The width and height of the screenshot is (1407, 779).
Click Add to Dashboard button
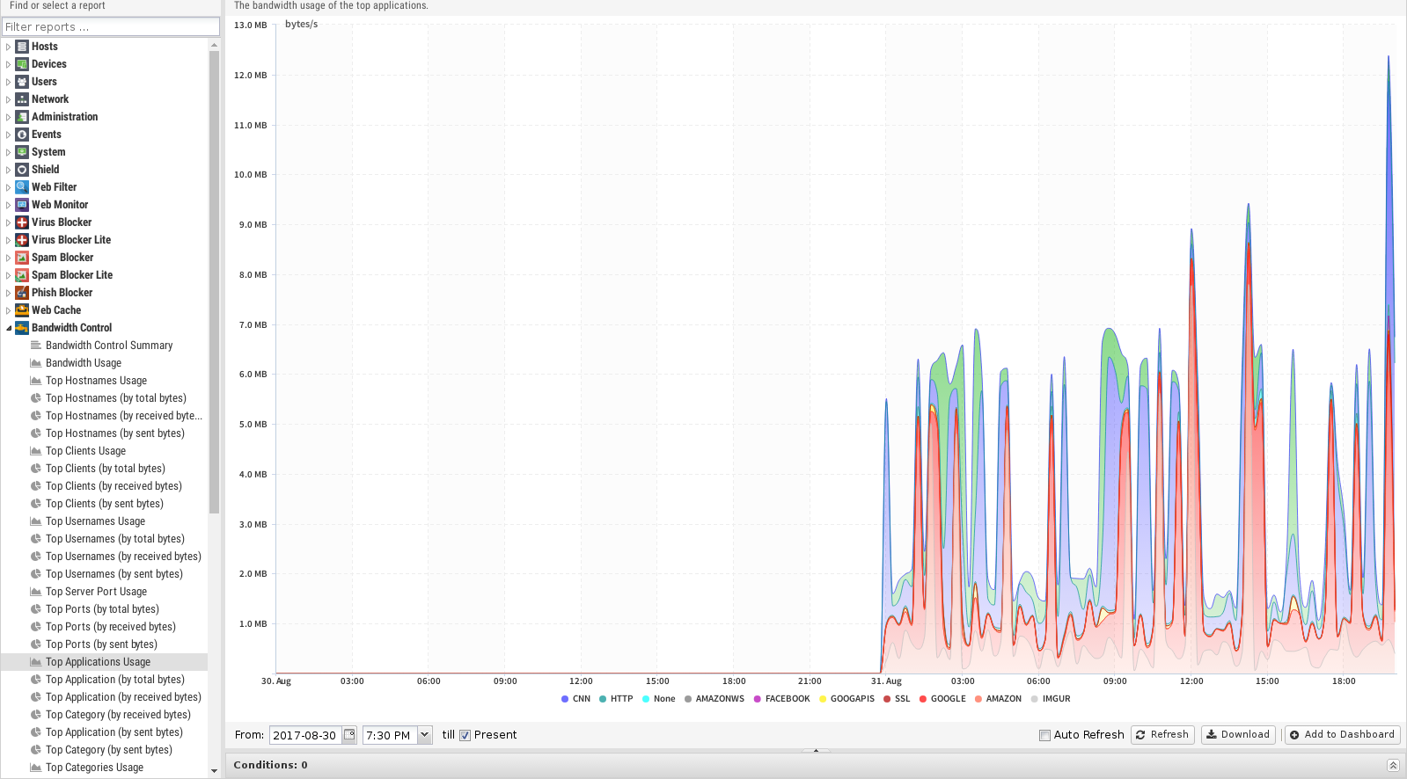[1342, 734]
